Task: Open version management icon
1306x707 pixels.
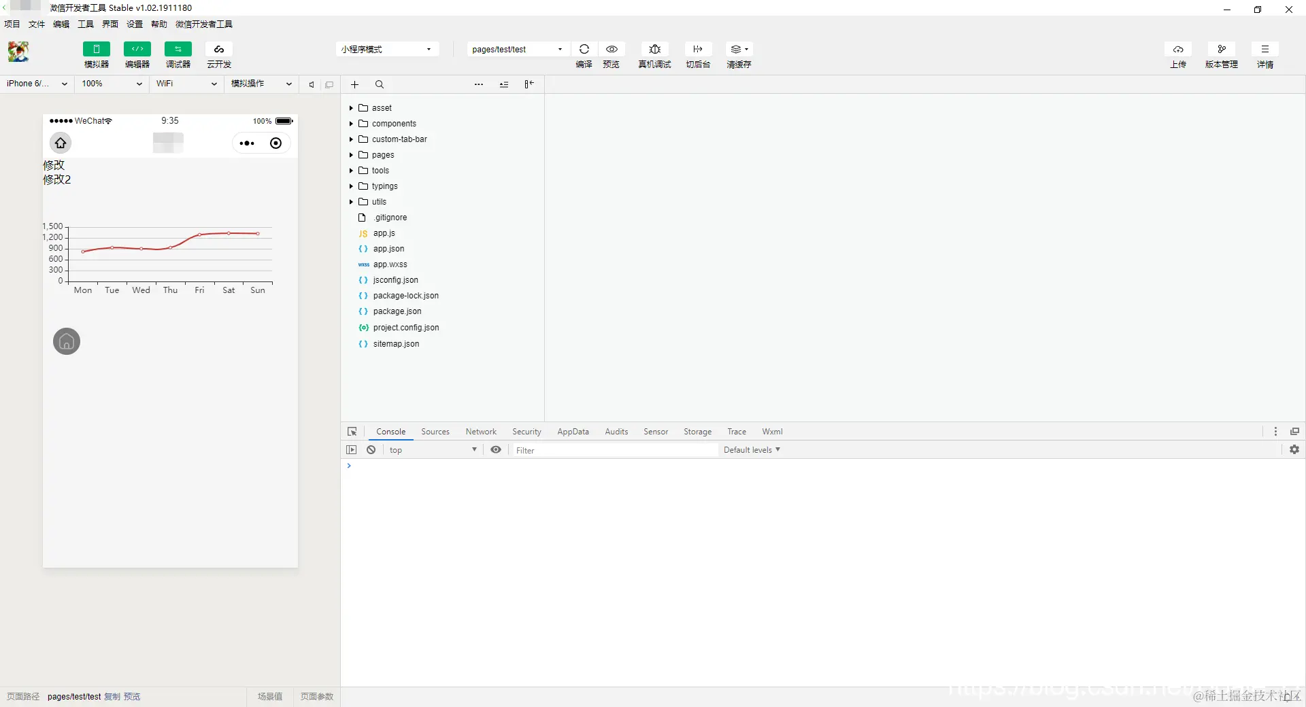Action: click(x=1222, y=49)
